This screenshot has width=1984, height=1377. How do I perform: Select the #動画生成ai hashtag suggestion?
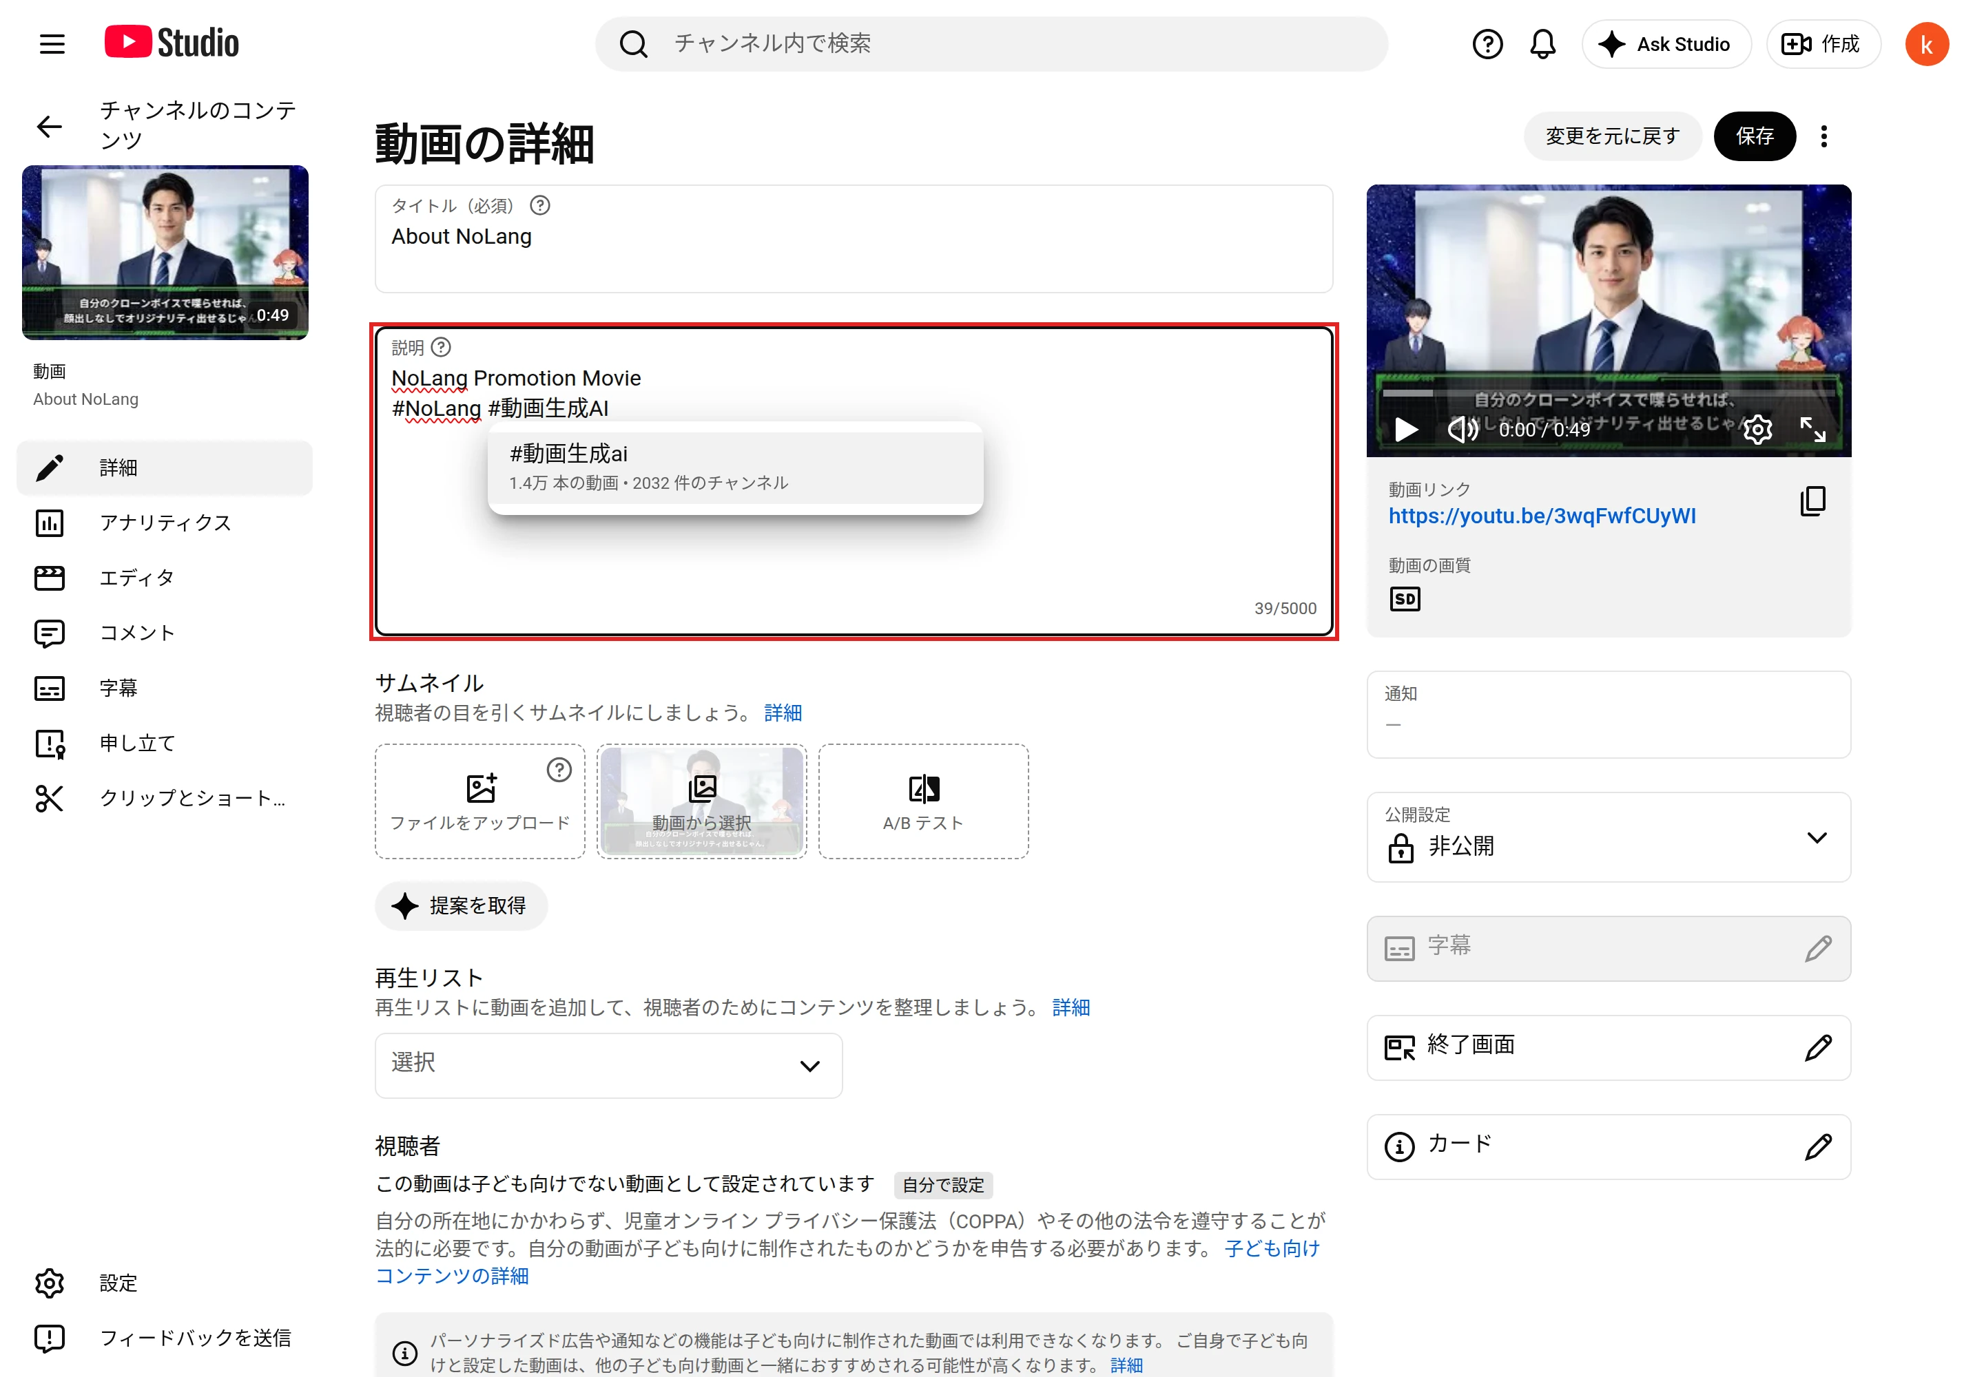[735, 467]
